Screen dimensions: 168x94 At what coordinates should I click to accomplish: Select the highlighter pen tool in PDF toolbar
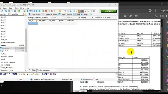(x=130, y=16)
